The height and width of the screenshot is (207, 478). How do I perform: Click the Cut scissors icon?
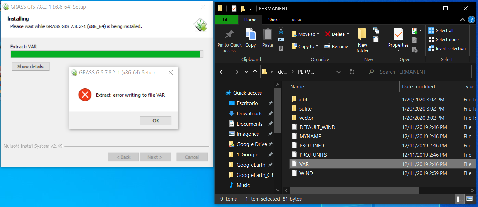[281, 30]
